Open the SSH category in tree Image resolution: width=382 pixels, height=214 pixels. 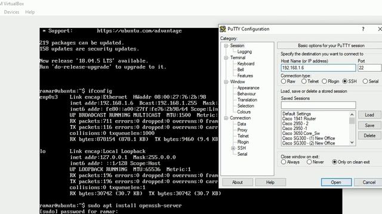[x=241, y=148]
